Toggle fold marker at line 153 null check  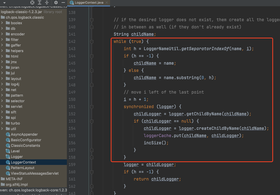(x=92, y=121)
